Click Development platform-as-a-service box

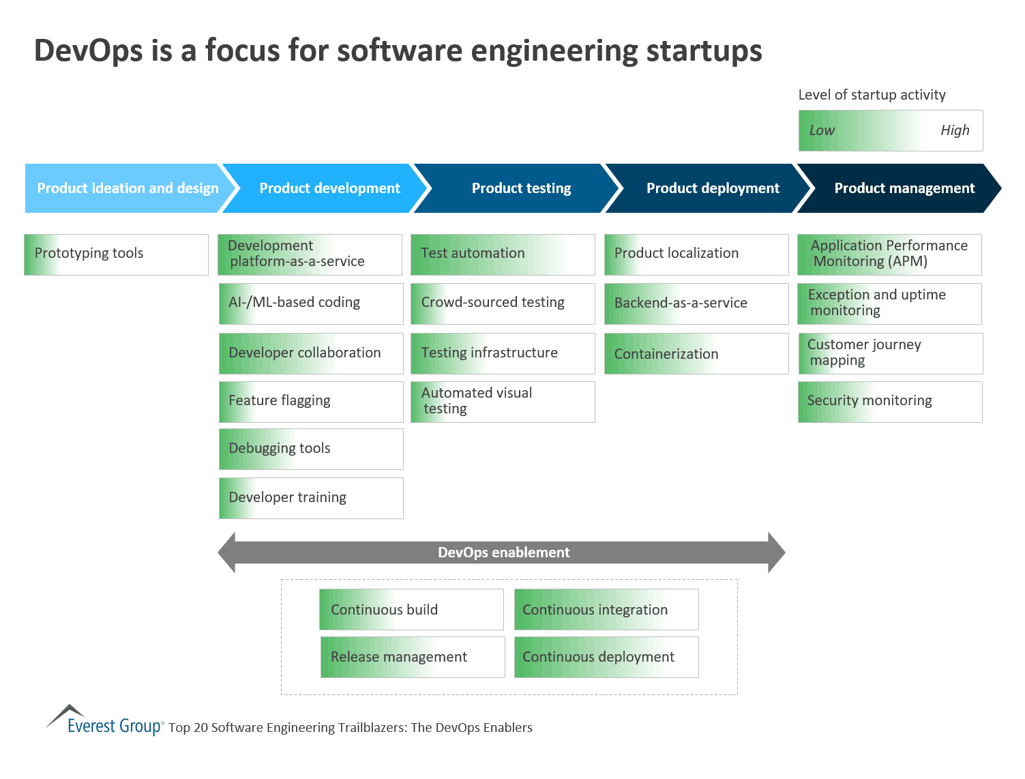pos(310,254)
